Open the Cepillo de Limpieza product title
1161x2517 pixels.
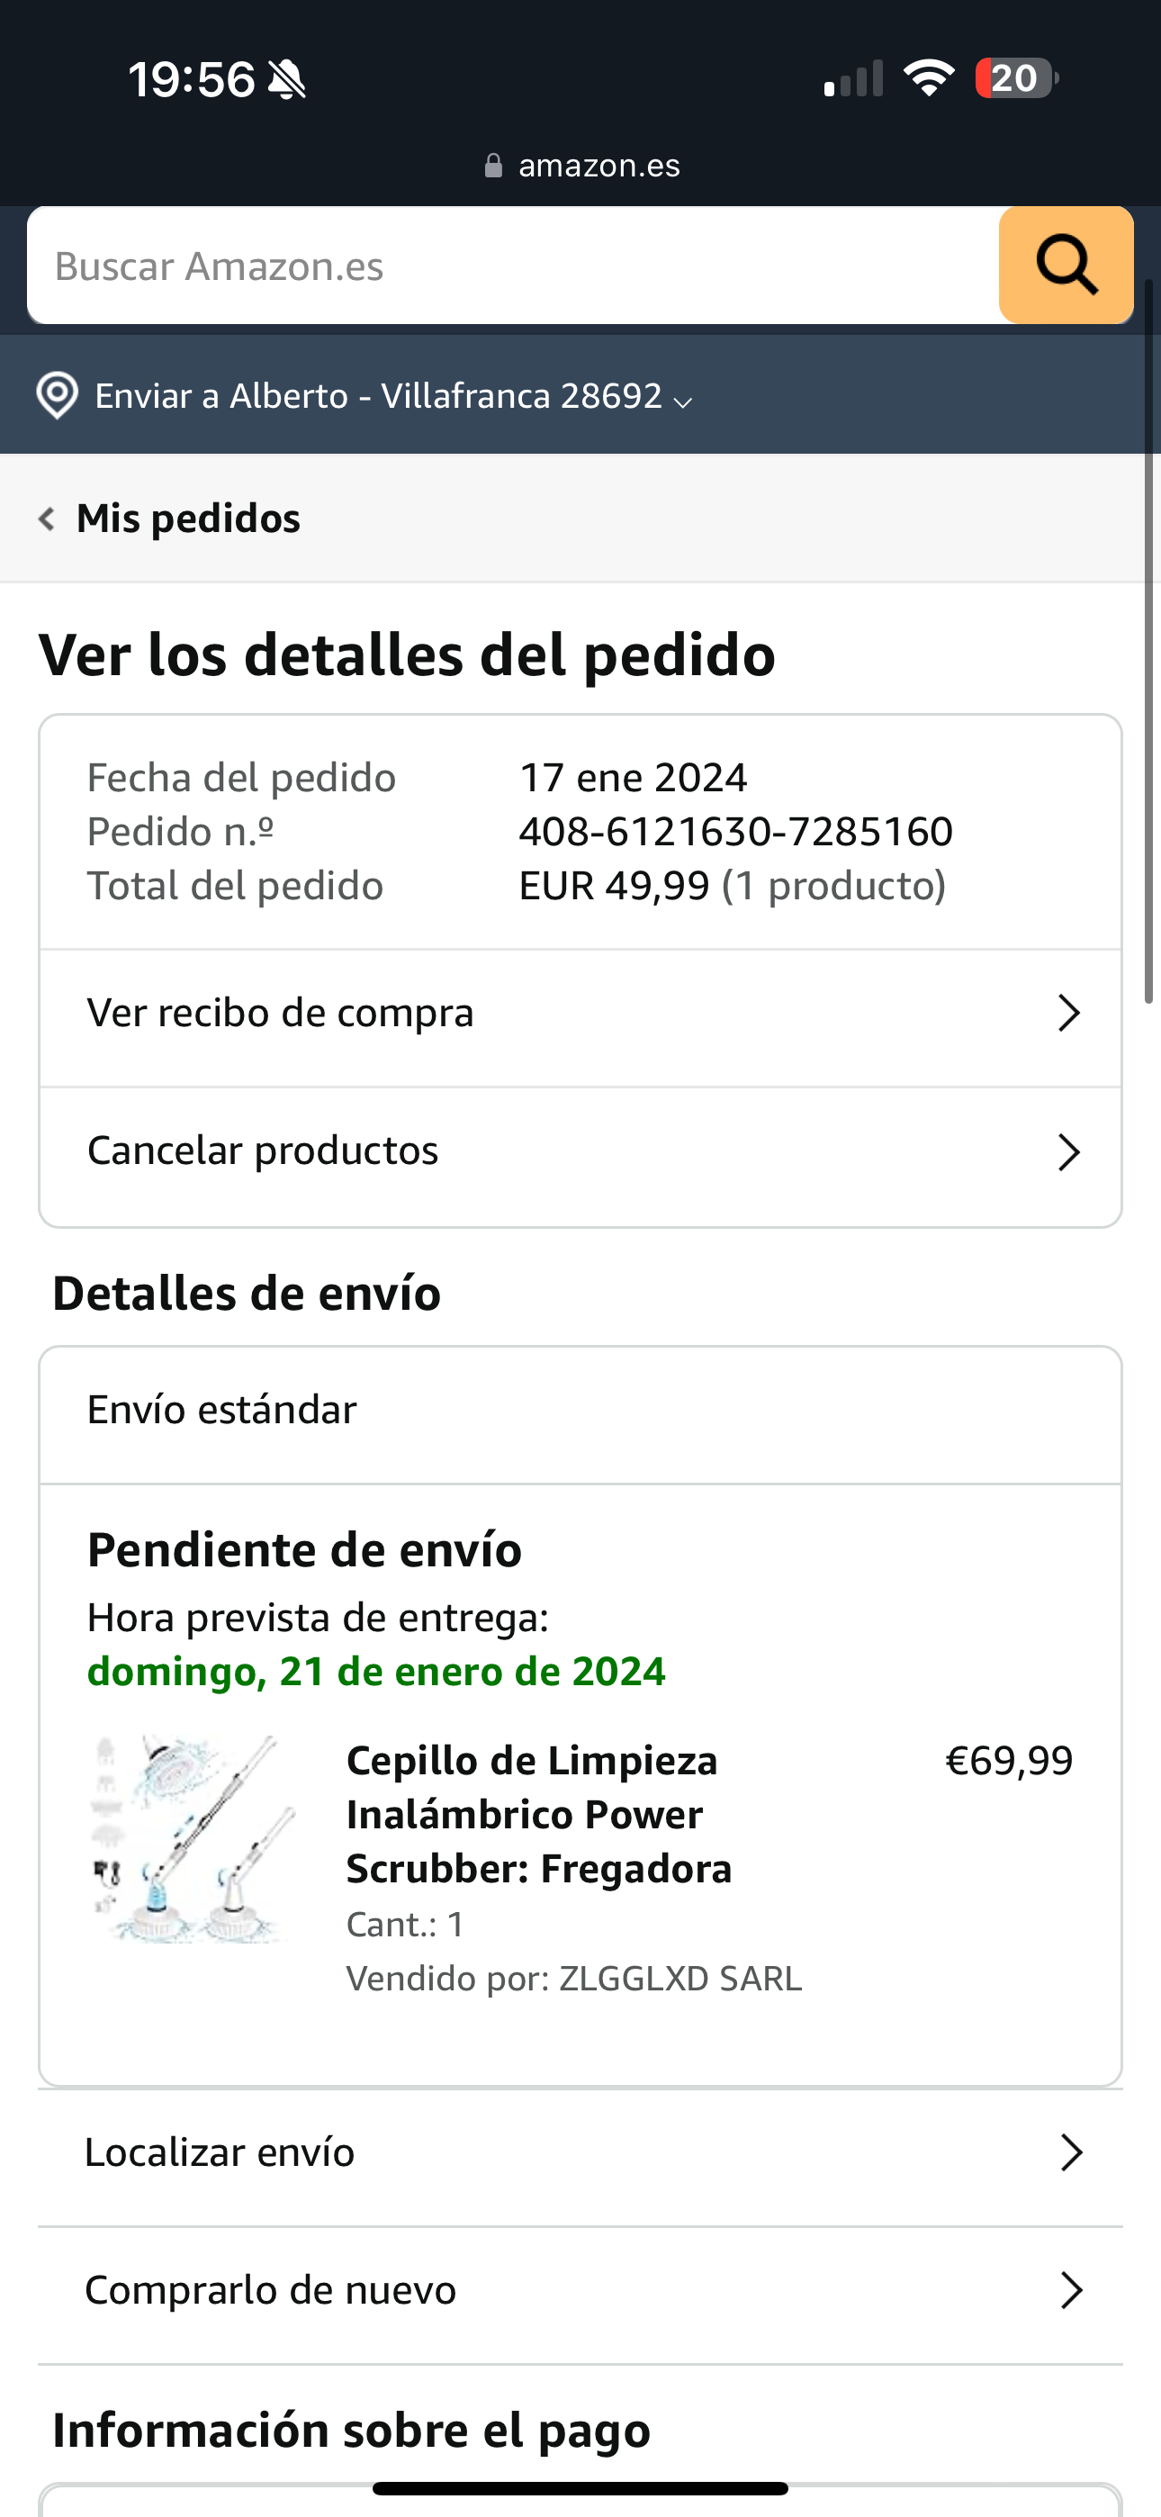tap(538, 1814)
